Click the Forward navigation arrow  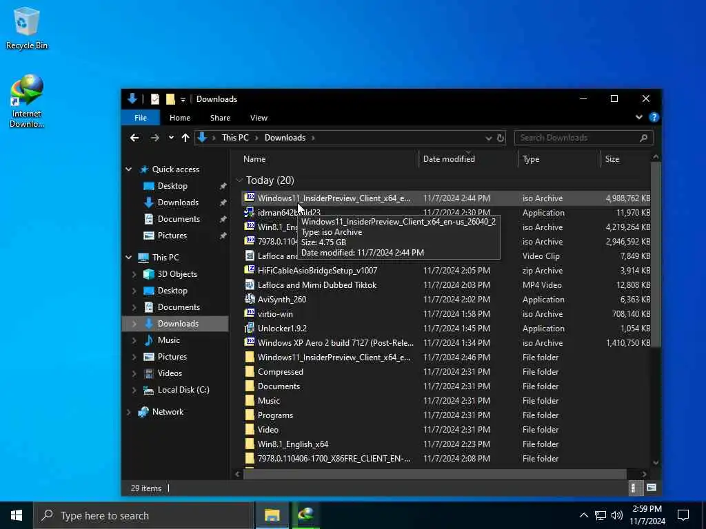pyautogui.click(x=154, y=138)
